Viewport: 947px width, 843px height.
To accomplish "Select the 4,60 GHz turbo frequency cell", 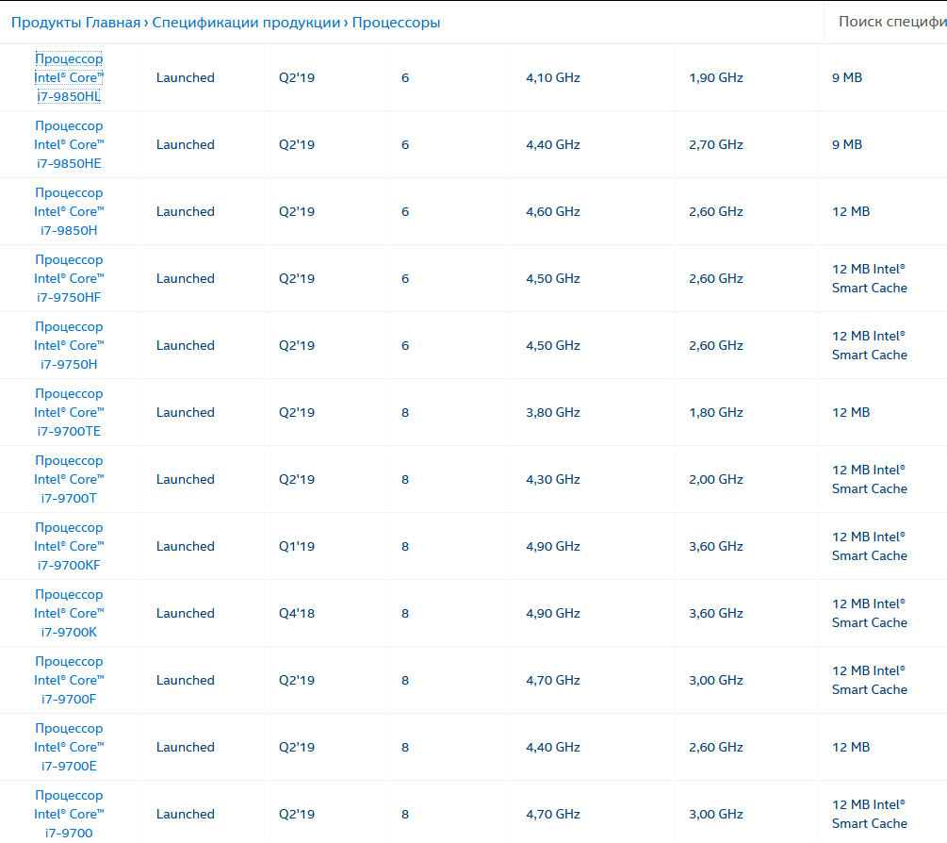I will click(553, 211).
